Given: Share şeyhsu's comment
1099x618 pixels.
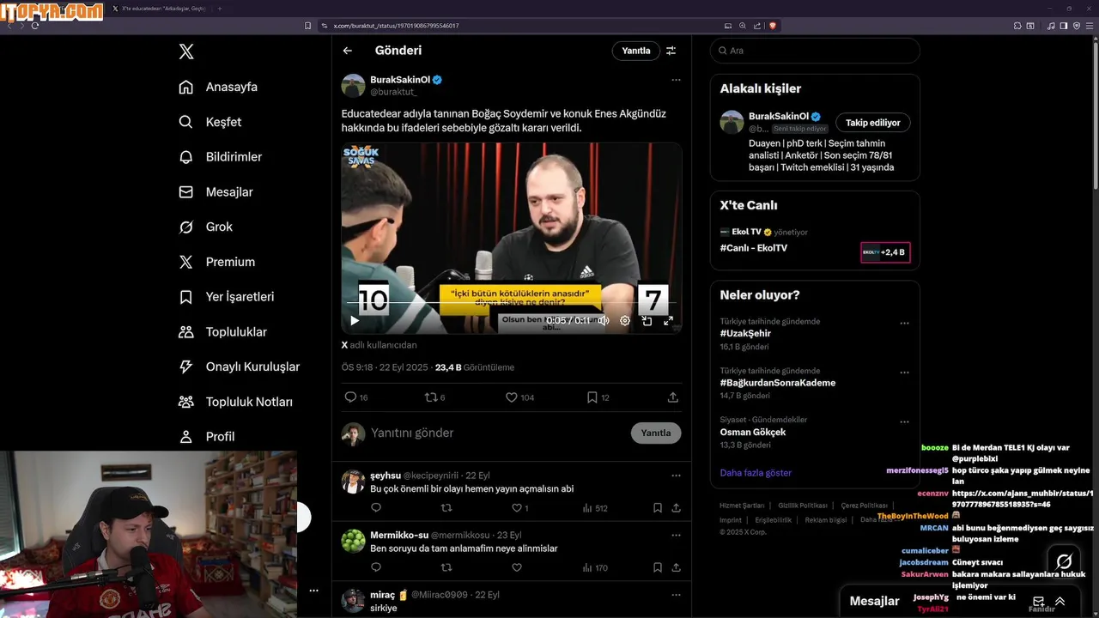Looking at the screenshot, I should pyautogui.click(x=677, y=508).
